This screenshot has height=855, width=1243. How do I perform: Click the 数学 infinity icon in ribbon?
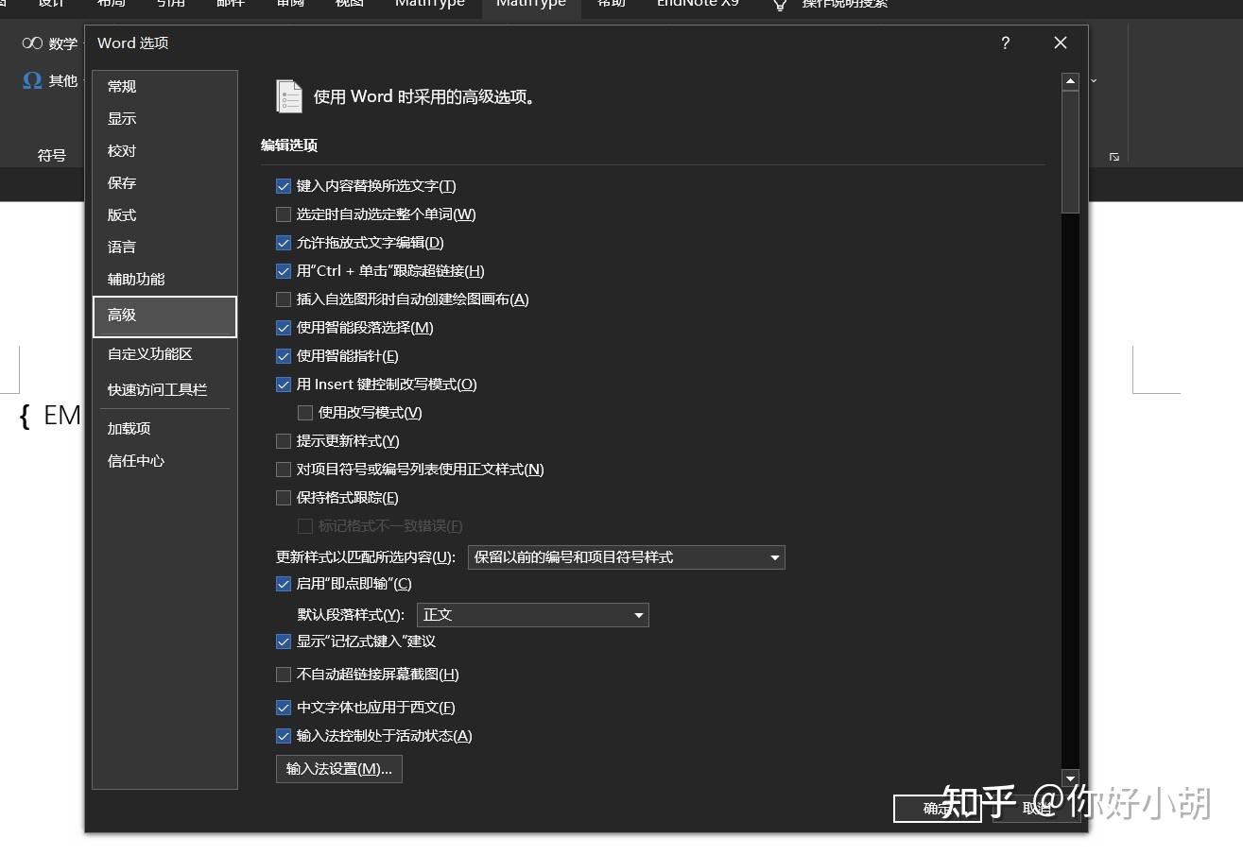32,43
